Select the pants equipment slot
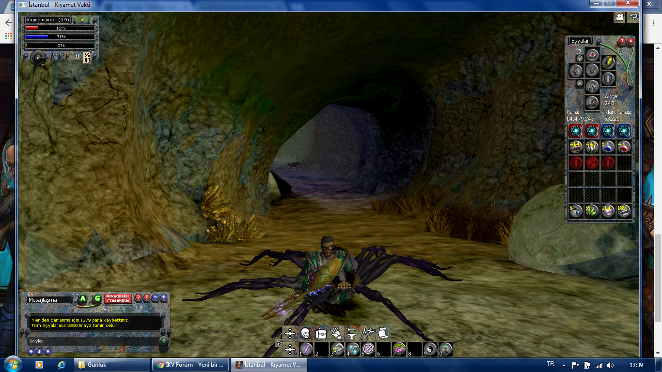The image size is (662, 372). click(x=592, y=87)
